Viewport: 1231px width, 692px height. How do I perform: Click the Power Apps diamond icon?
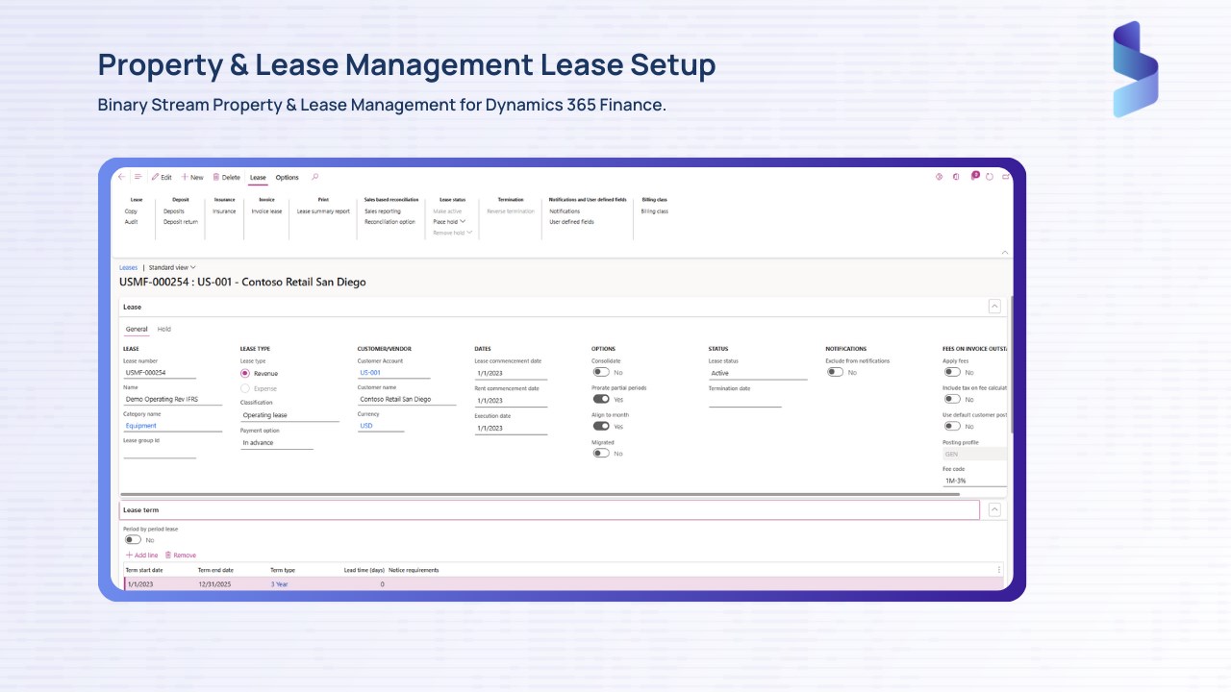coord(939,177)
